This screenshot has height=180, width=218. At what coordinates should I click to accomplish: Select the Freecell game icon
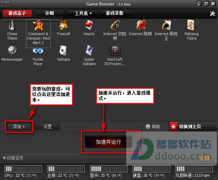click(63, 25)
